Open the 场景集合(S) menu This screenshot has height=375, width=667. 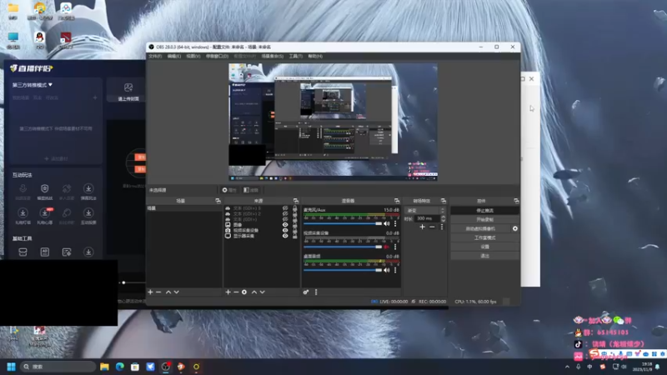pyautogui.click(x=273, y=56)
